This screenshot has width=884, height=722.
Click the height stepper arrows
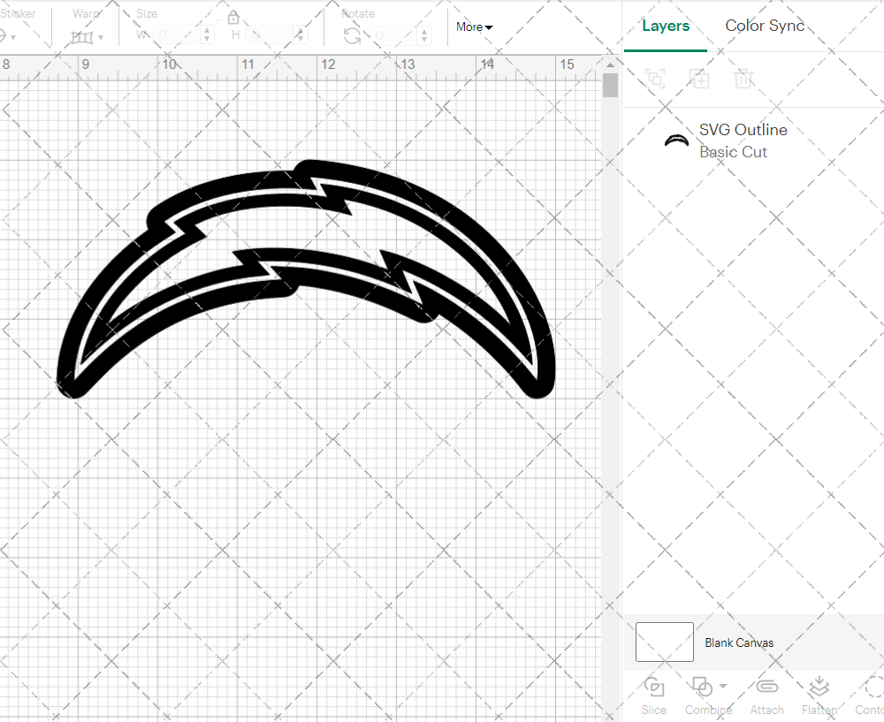tap(300, 35)
